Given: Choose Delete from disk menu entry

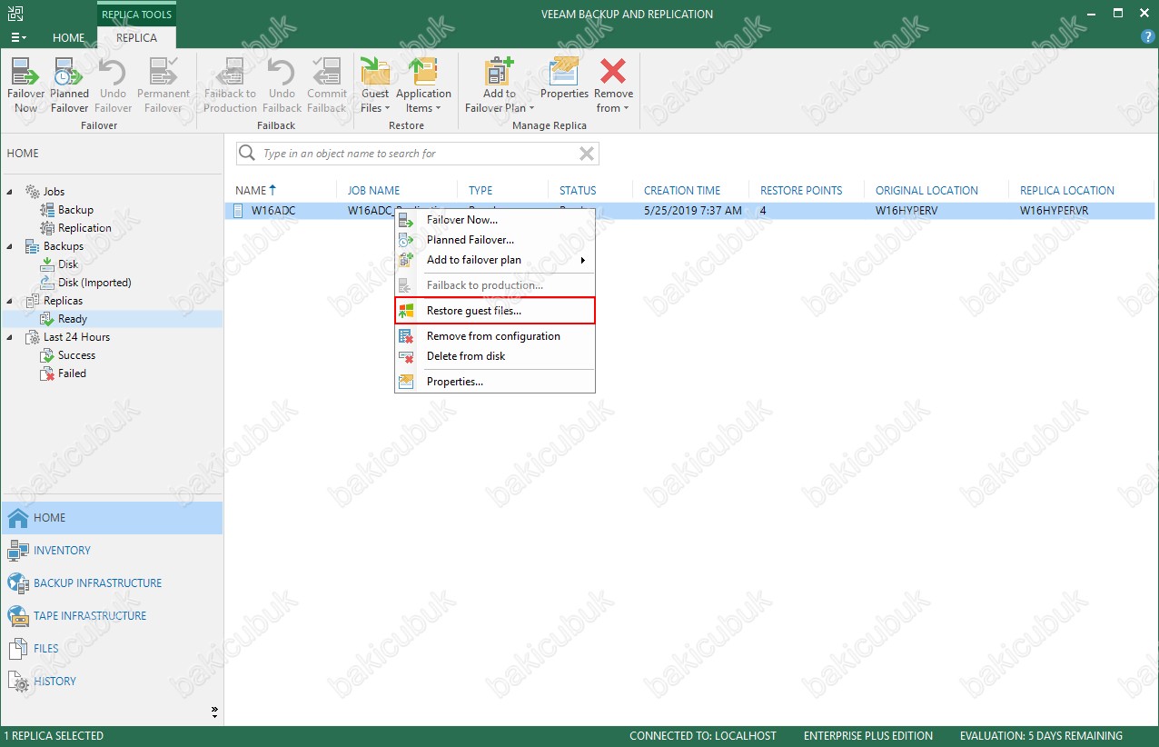Looking at the screenshot, I should point(495,356).
